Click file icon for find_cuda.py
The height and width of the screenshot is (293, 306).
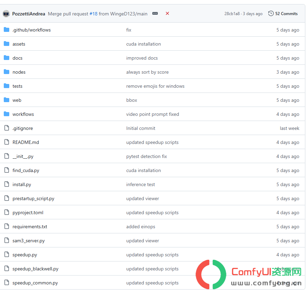[7, 170]
